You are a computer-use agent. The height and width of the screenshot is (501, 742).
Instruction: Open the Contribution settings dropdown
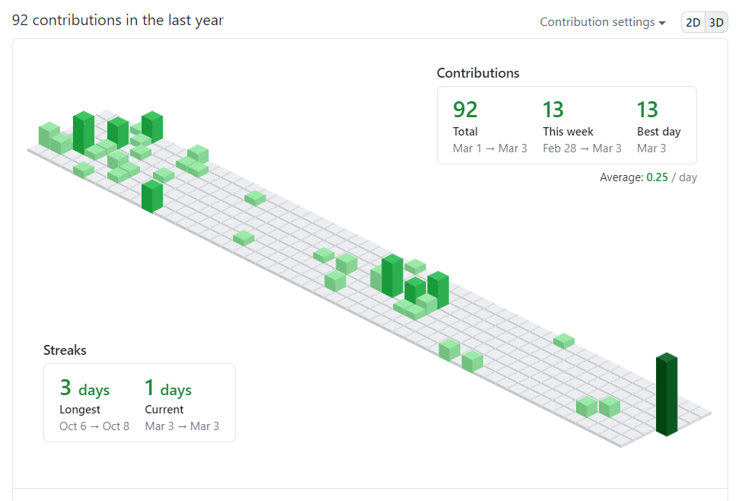pos(597,22)
